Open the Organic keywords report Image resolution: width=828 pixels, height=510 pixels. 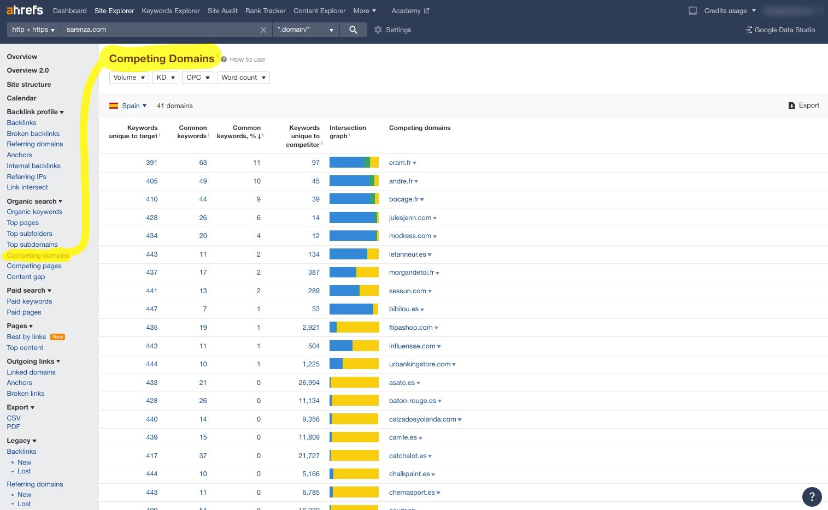pos(34,212)
